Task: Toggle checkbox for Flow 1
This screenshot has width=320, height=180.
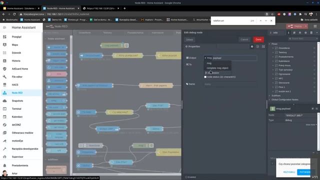Action: click(x=276, y=87)
